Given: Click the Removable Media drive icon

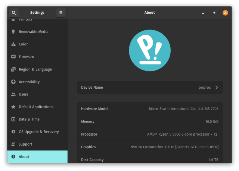Looking at the screenshot, I should (x=13, y=32).
